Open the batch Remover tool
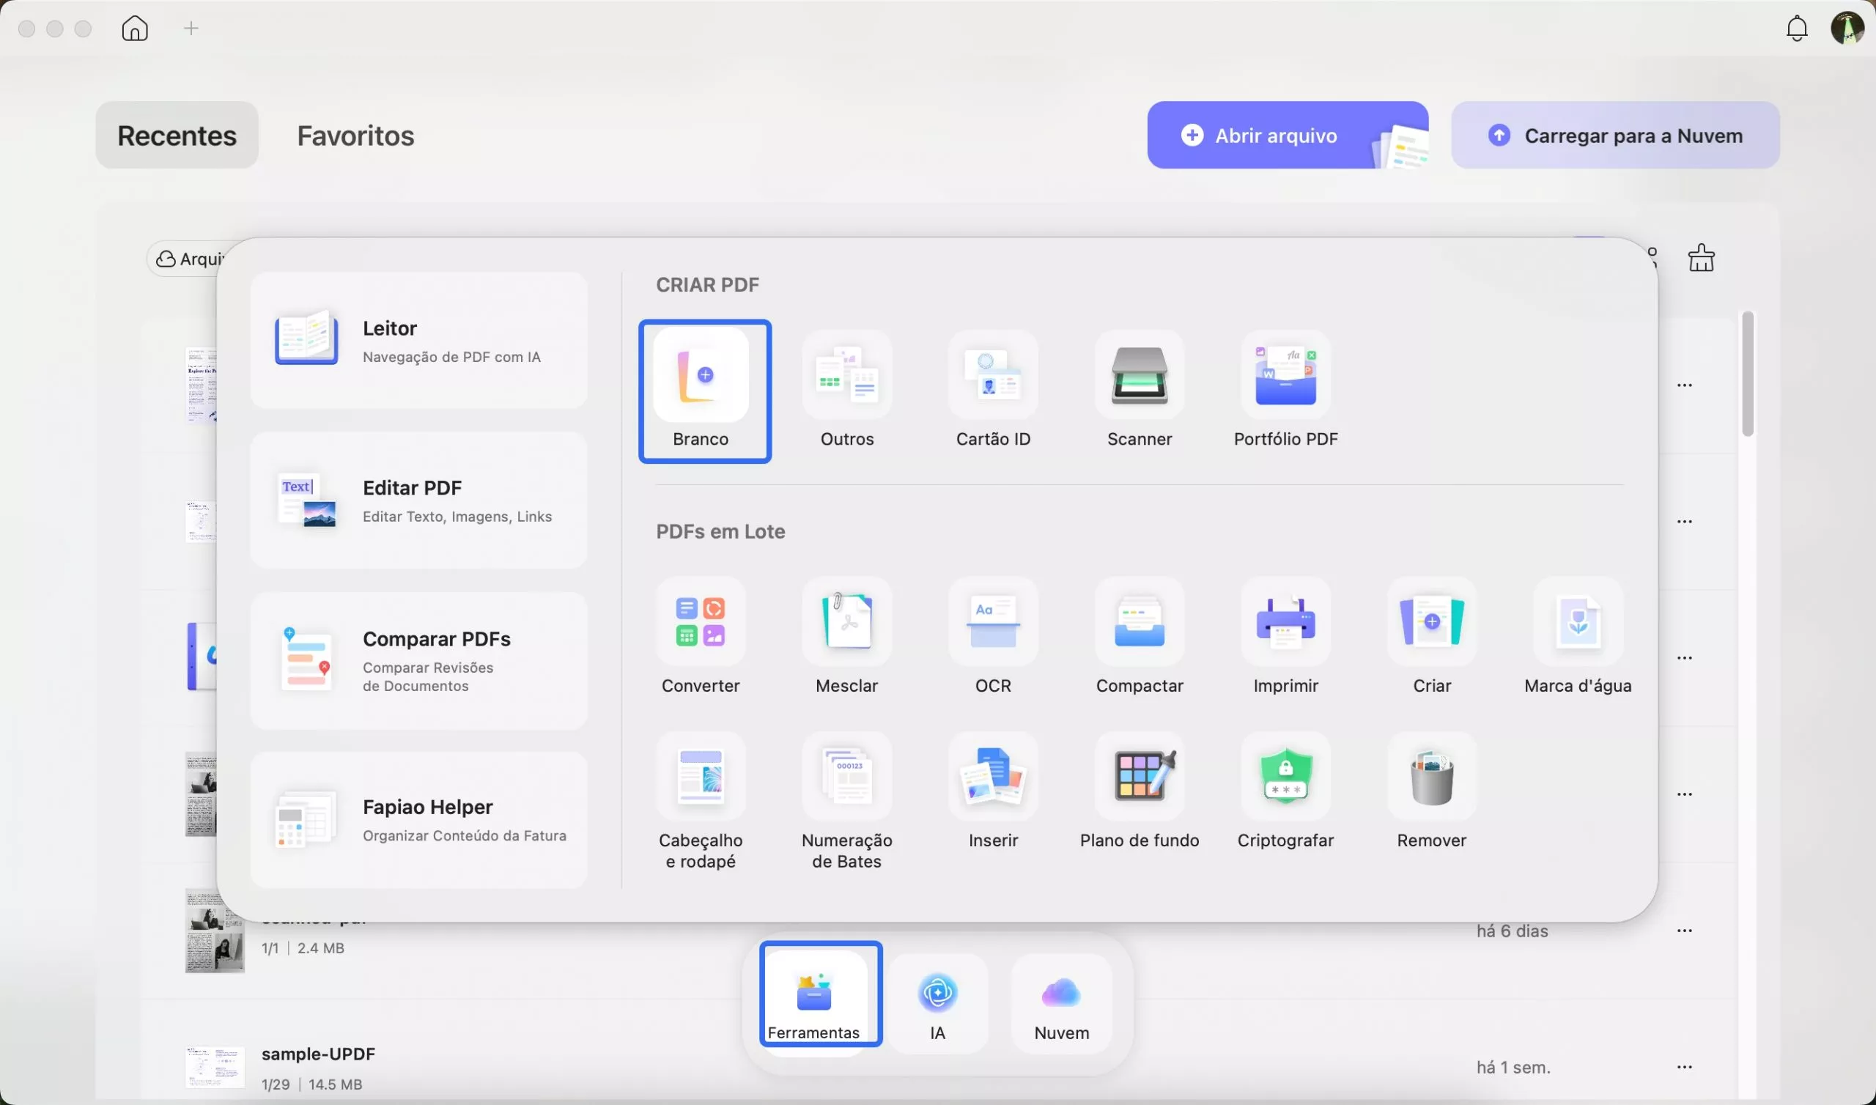 (1431, 777)
